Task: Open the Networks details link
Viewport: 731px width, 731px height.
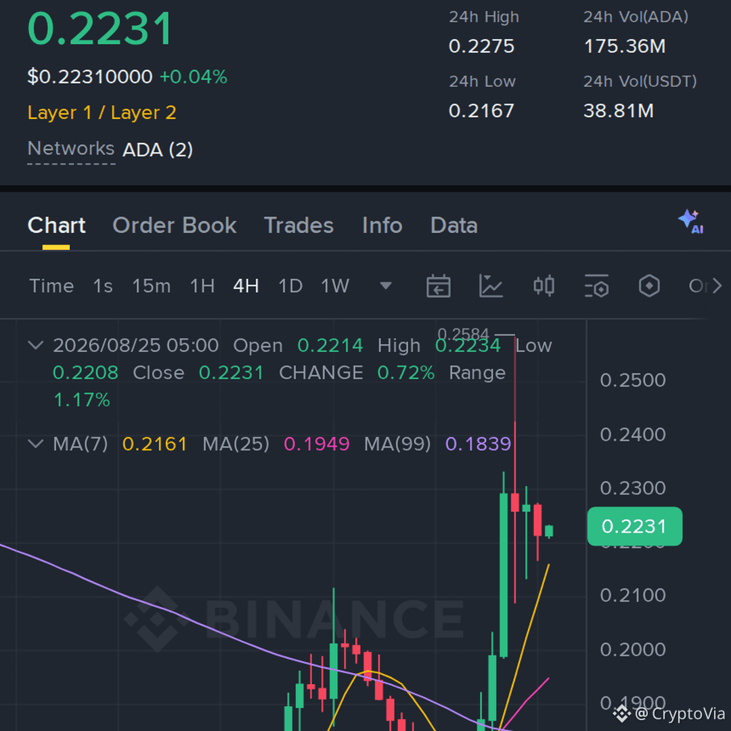Action: point(71,149)
